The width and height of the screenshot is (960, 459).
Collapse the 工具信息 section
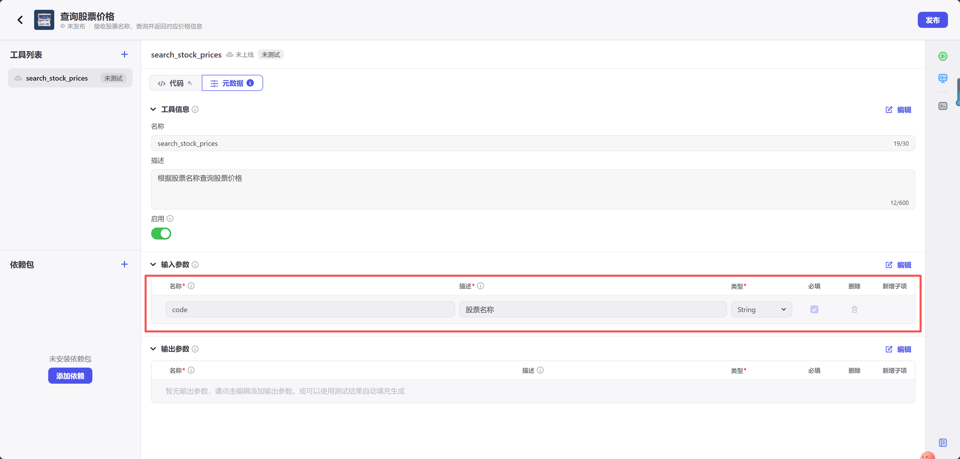pyautogui.click(x=153, y=110)
